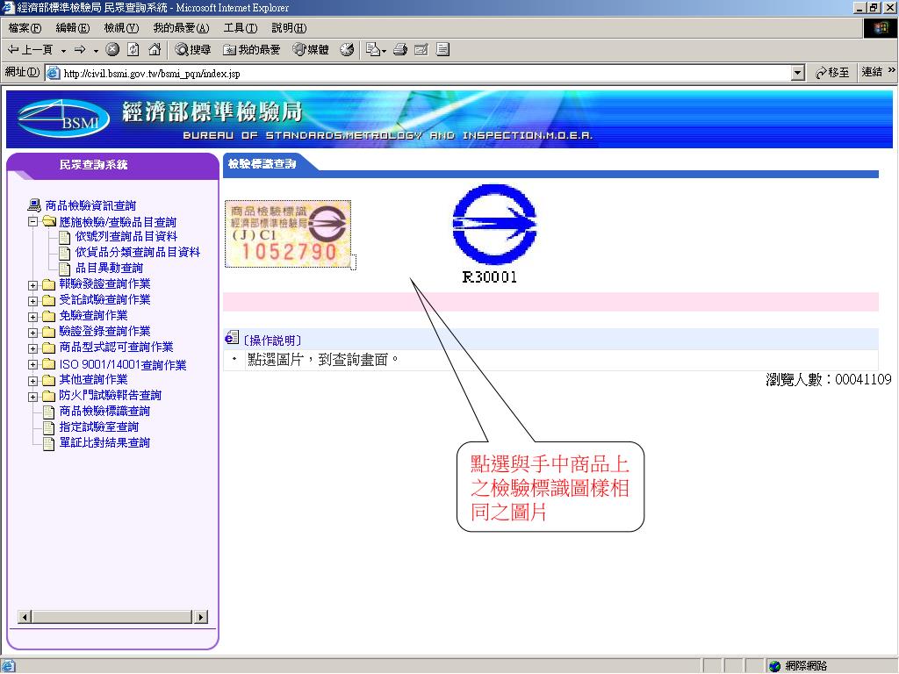Open the 說明(H) menu
The width and height of the screenshot is (899, 674).
(x=289, y=28)
